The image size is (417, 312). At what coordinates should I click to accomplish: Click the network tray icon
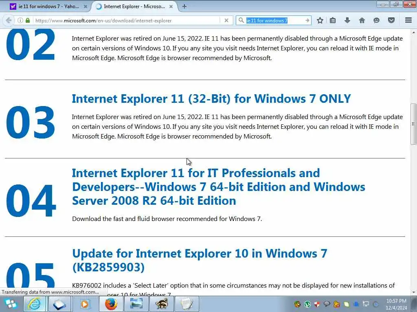366,304
